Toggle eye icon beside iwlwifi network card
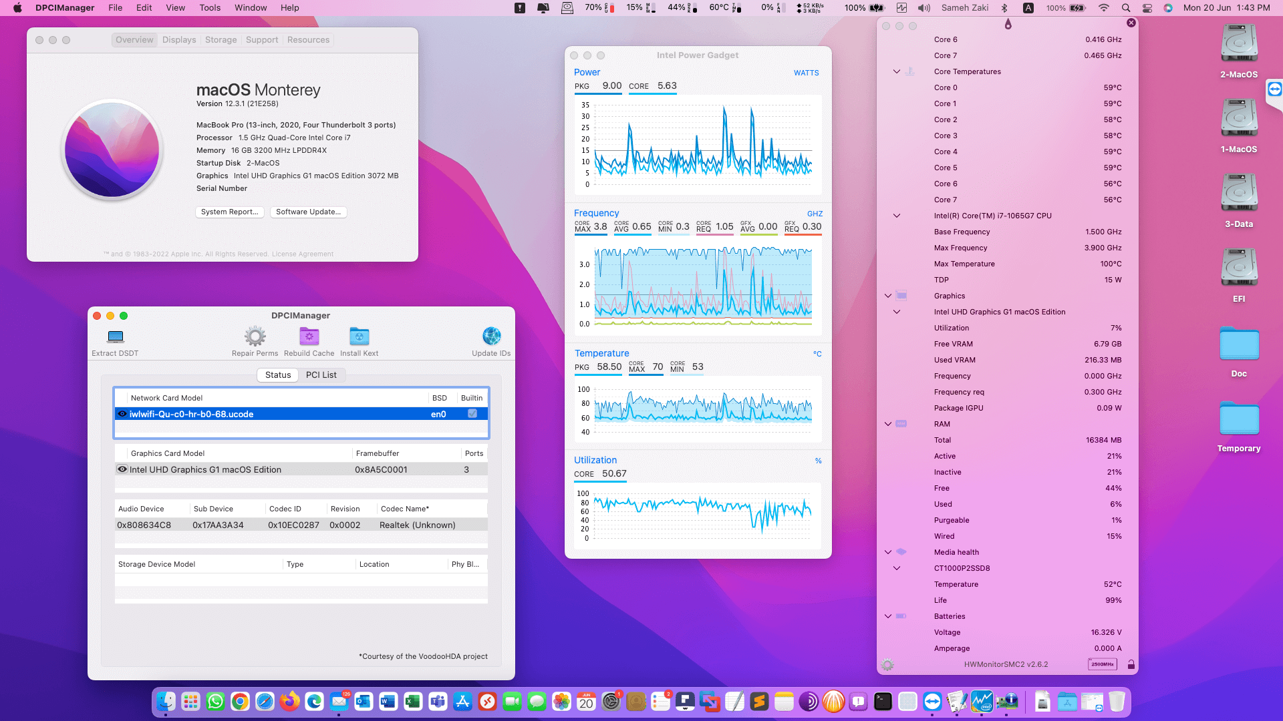 coord(122,414)
